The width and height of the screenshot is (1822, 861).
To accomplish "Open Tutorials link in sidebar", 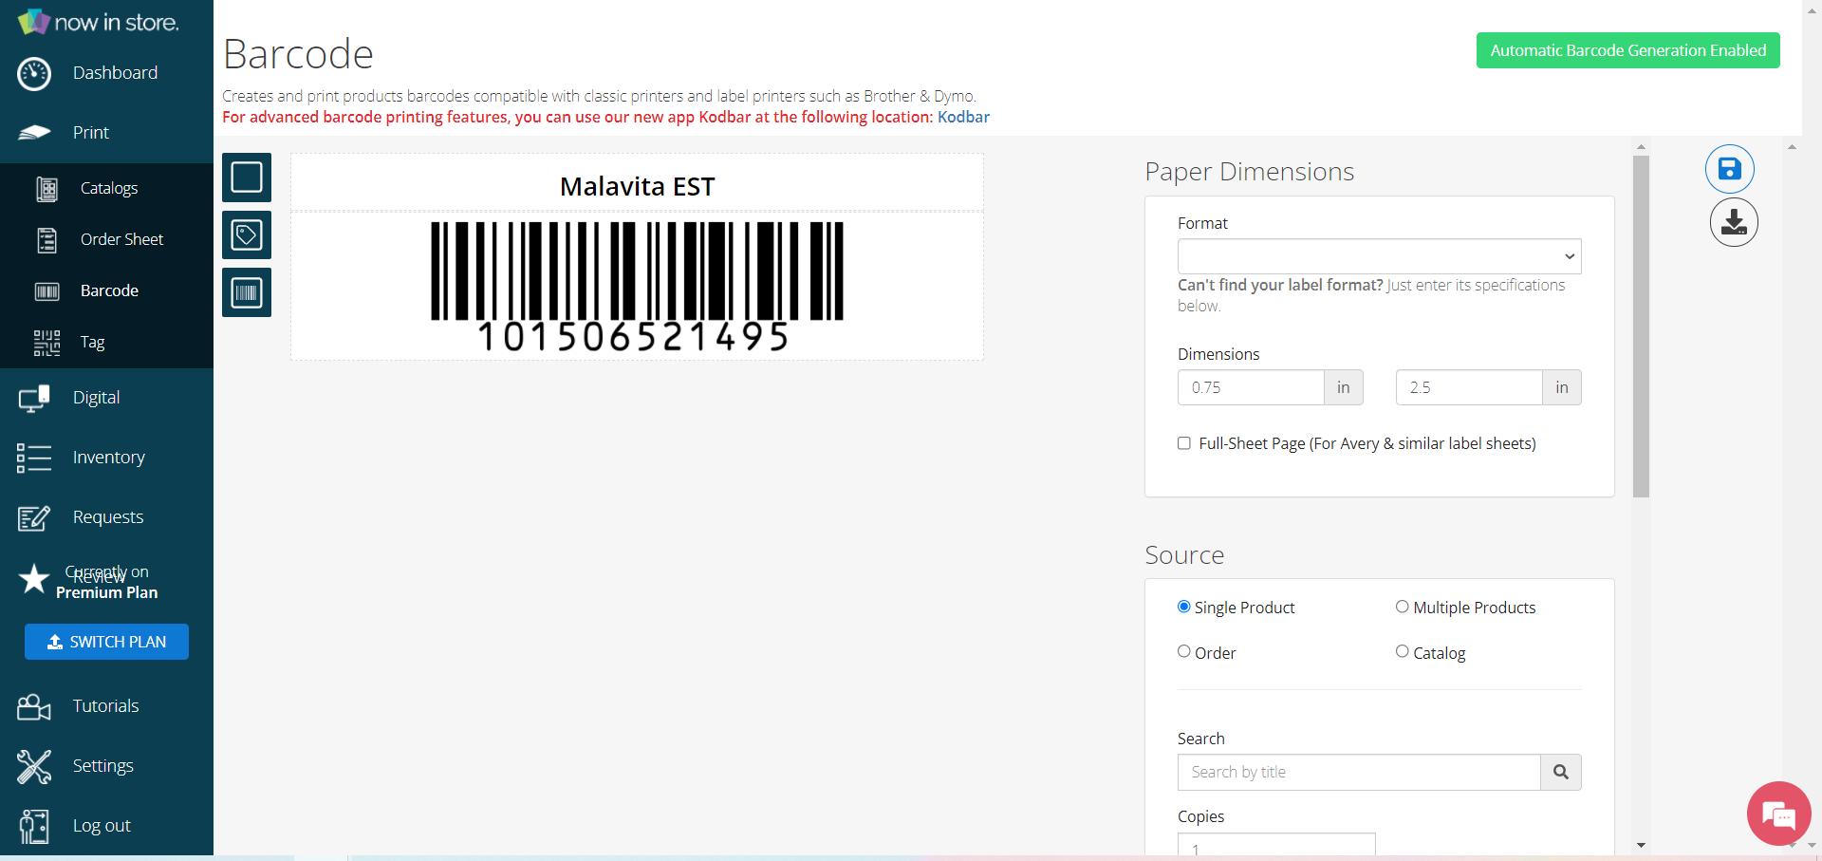I will click(105, 706).
